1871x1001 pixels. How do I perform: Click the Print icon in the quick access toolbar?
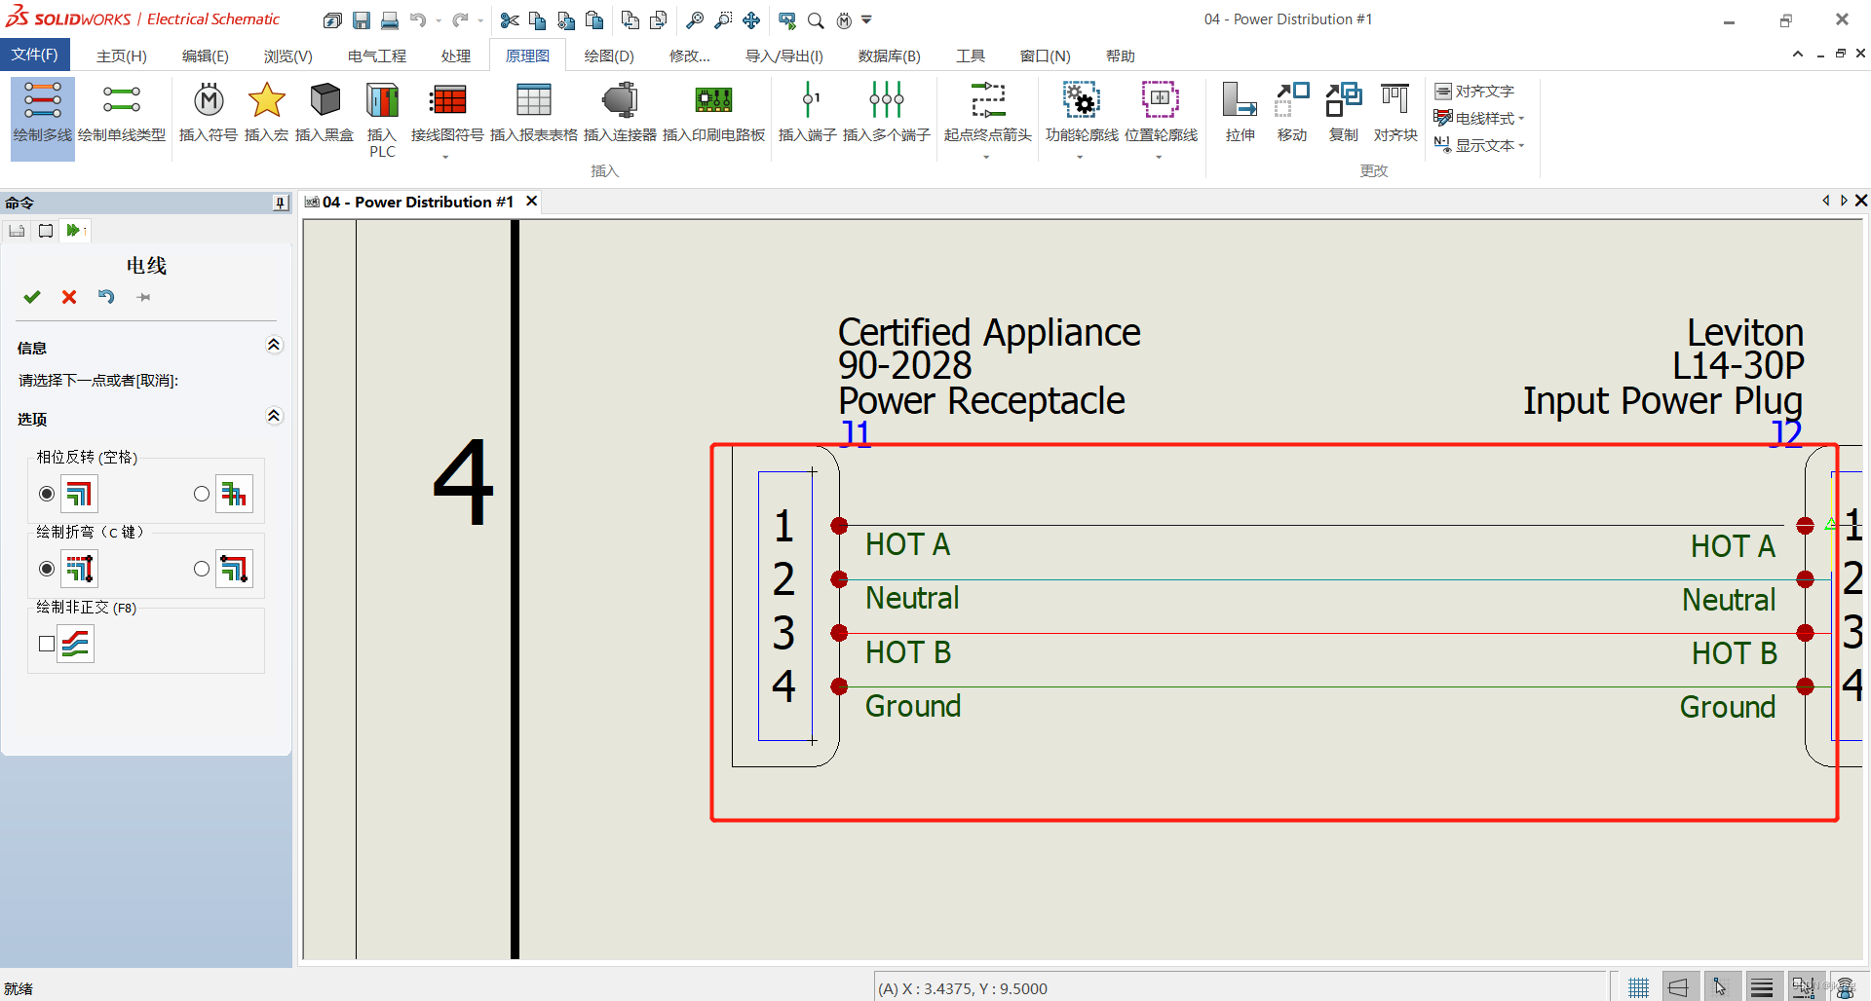390,19
